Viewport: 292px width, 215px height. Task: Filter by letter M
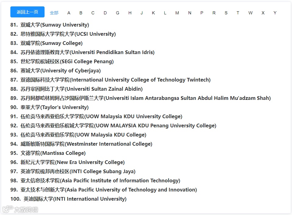[x=177, y=13]
